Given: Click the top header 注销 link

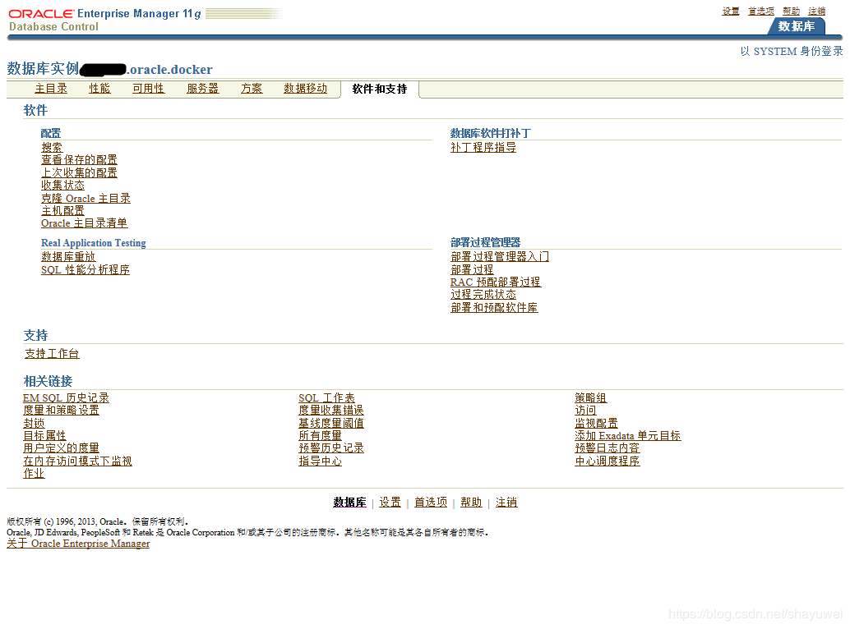Looking at the screenshot, I should [817, 11].
